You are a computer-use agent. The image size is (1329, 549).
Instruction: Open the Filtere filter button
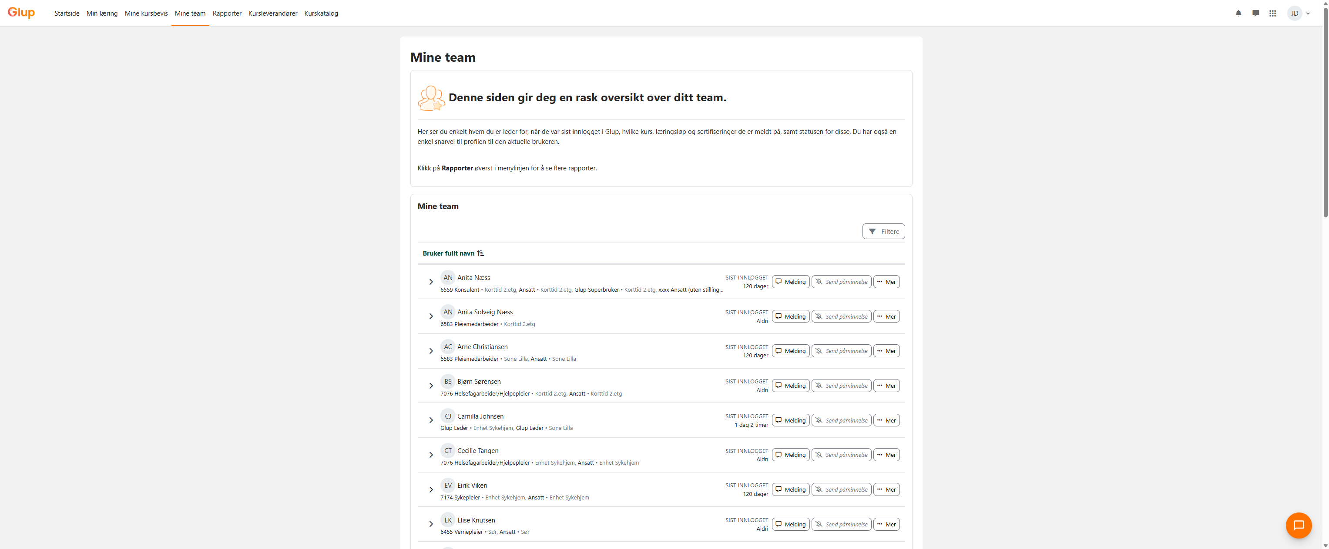click(x=883, y=231)
